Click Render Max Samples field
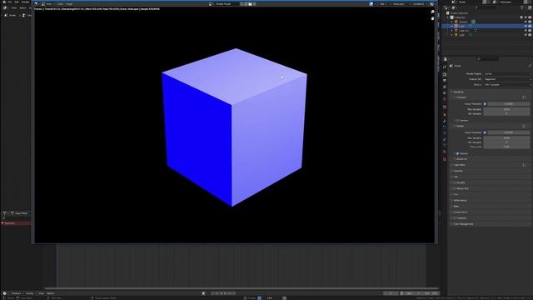 pyautogui.click(x=506, y=138)
